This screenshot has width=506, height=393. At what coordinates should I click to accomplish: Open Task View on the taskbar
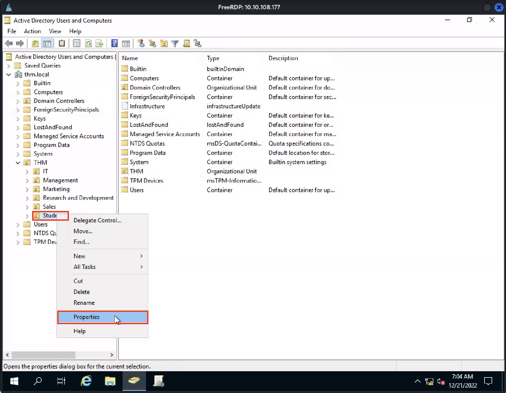[61, 381]
